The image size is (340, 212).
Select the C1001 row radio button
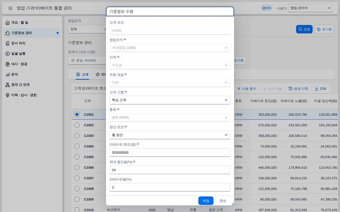pos(77,114)
